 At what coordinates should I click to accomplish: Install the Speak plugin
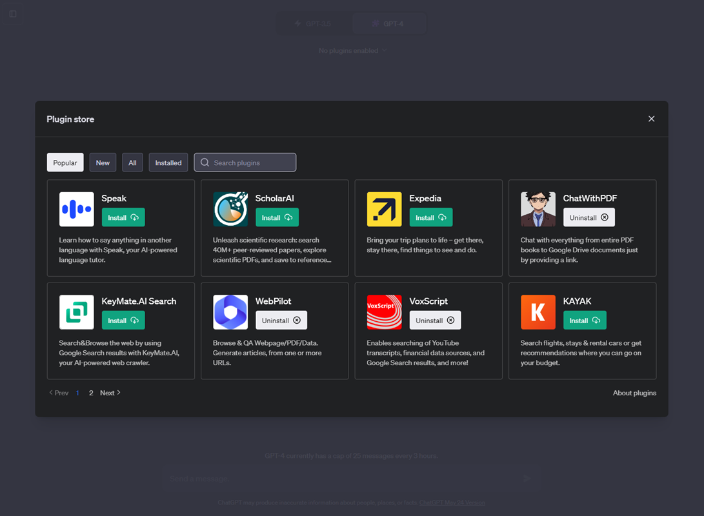point(123,217)
